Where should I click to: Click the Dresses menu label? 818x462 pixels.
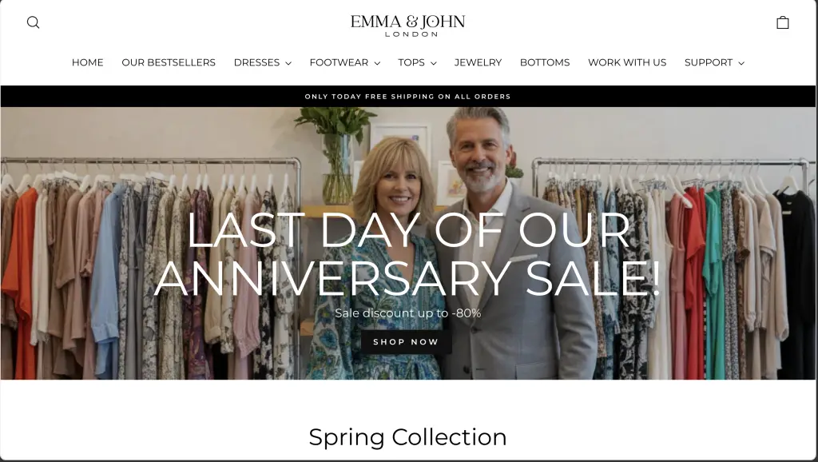[x=256, y=62]
